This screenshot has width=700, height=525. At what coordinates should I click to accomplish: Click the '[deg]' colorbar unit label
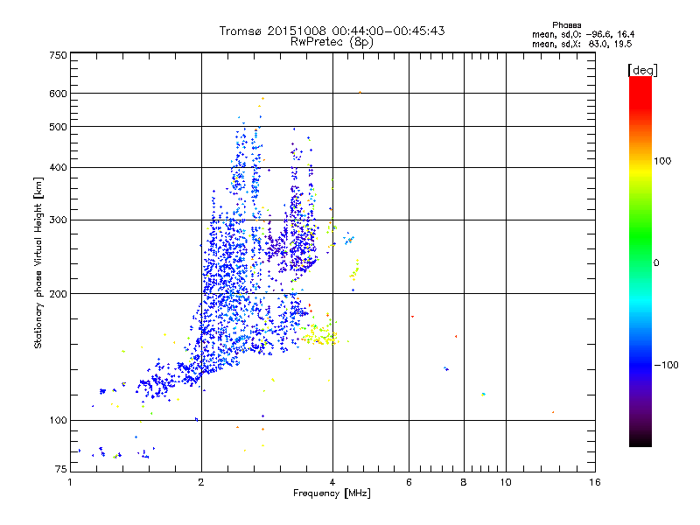[642, 70]
